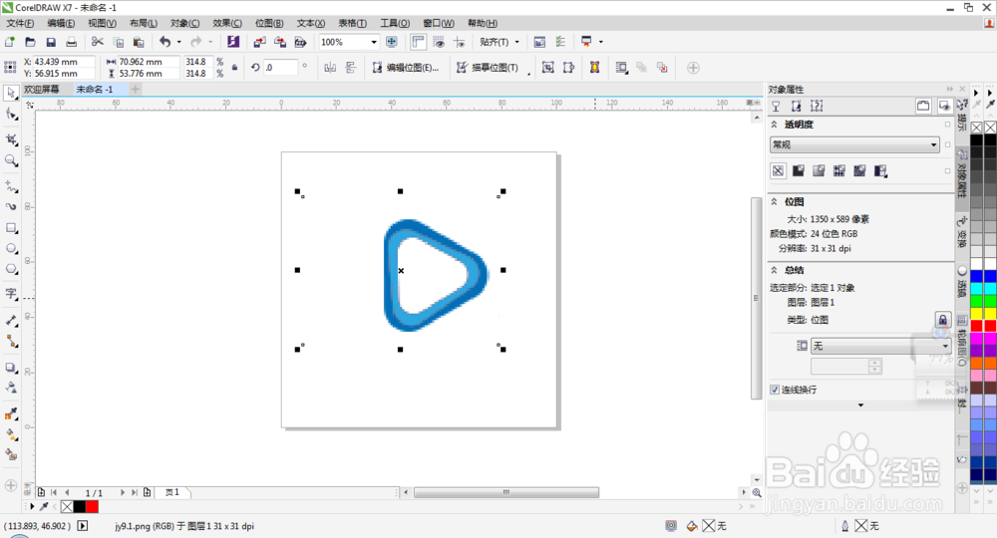
Task: Toggle Show Rulers button
Action: click(418, 42)
